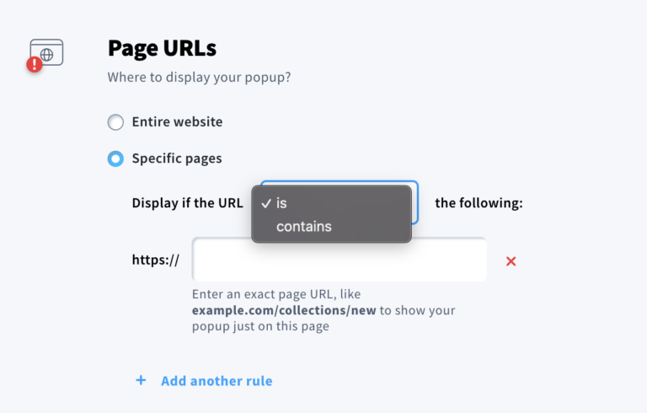Click into the page URL input field
This screenshot has width=647, height=413.
(339, 260)
